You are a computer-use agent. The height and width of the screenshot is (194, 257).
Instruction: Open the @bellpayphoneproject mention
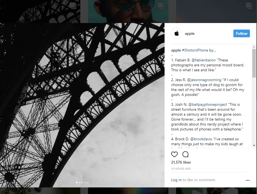tap(208, 104)
